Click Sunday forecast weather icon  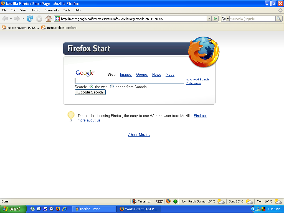coord(249,201)
